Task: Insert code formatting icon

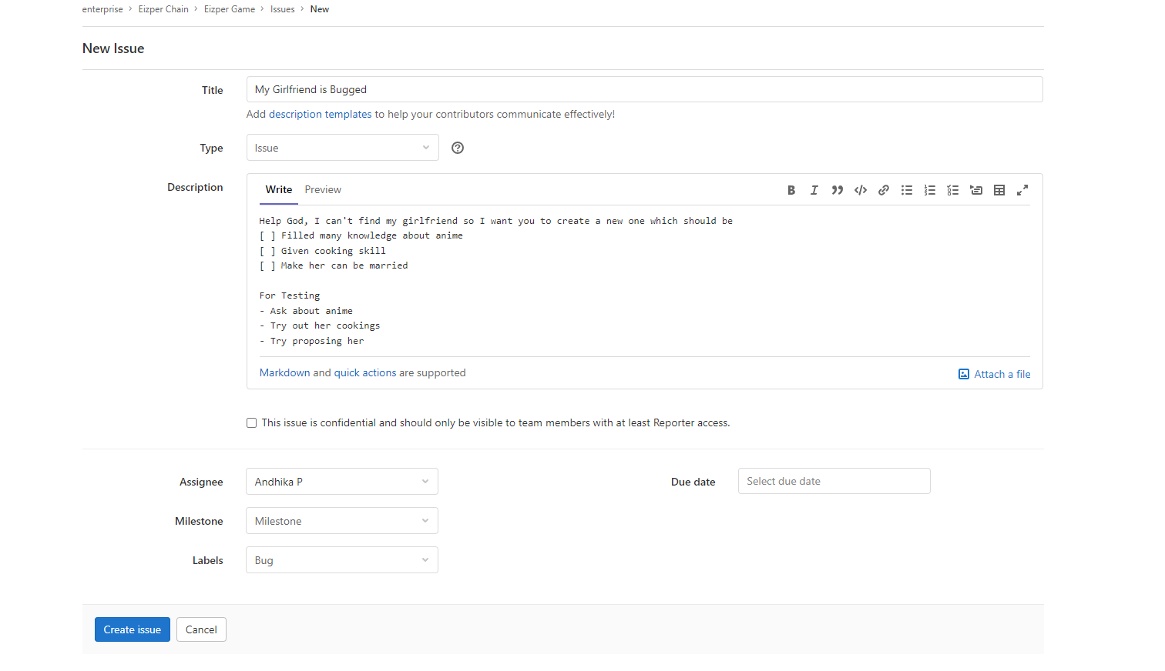Action: (861, 190)
